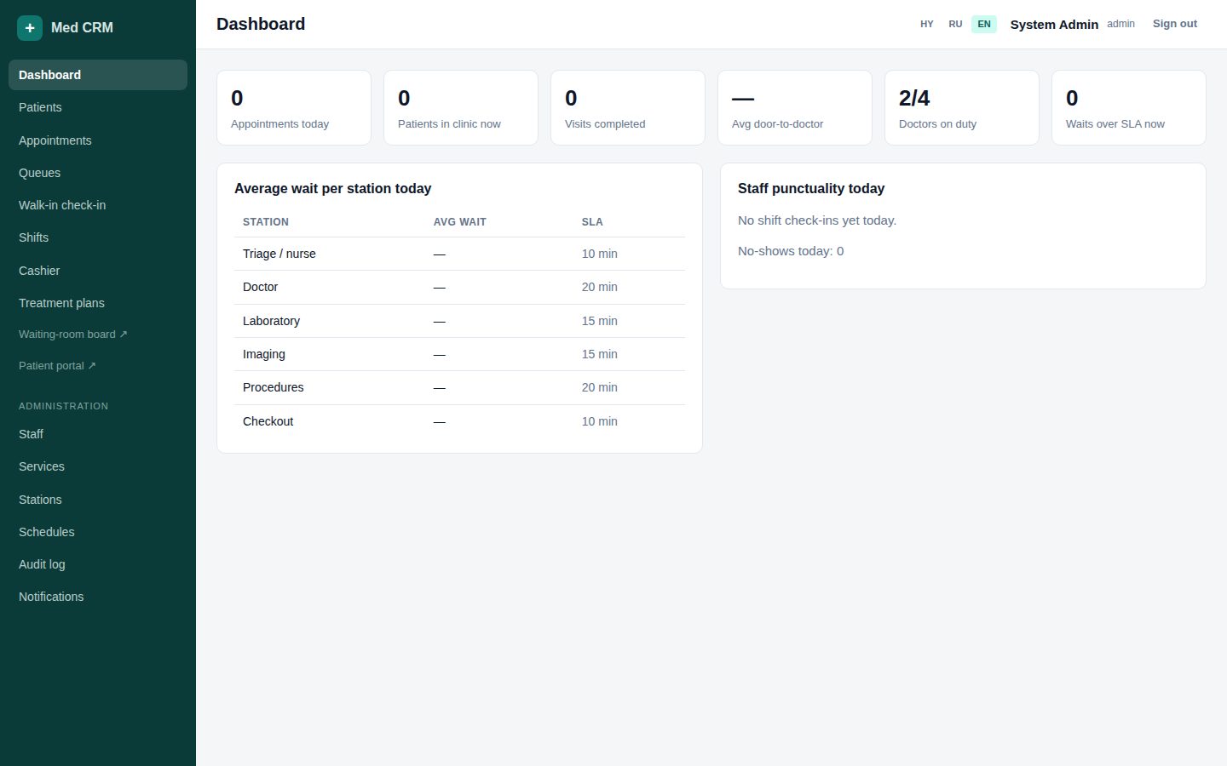This screenshot has width=1227, height=766.
Task: Select the Visits completed card
Action: tap(628, 107)
